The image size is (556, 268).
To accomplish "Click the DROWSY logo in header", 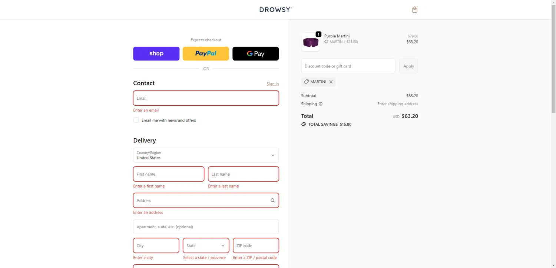I will 275,10.
